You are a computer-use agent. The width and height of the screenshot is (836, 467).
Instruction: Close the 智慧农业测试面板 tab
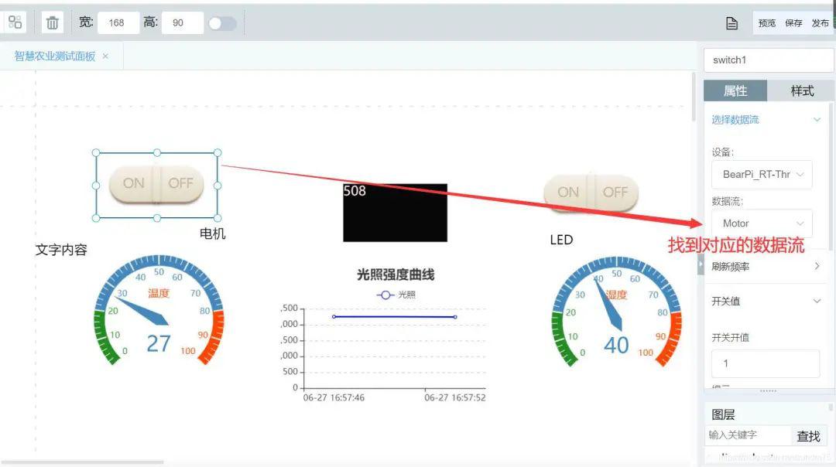point(105,56)
